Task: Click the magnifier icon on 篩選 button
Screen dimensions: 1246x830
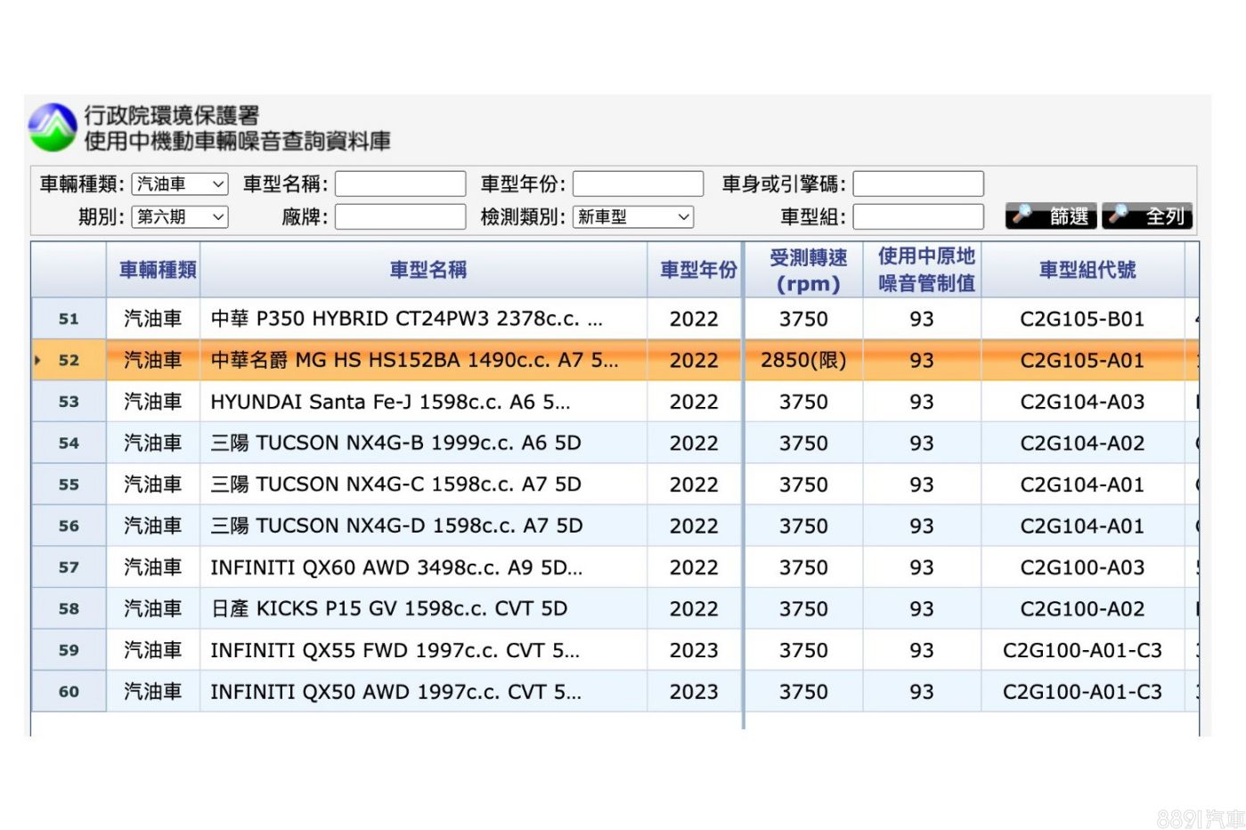Action: (1022, 215)
